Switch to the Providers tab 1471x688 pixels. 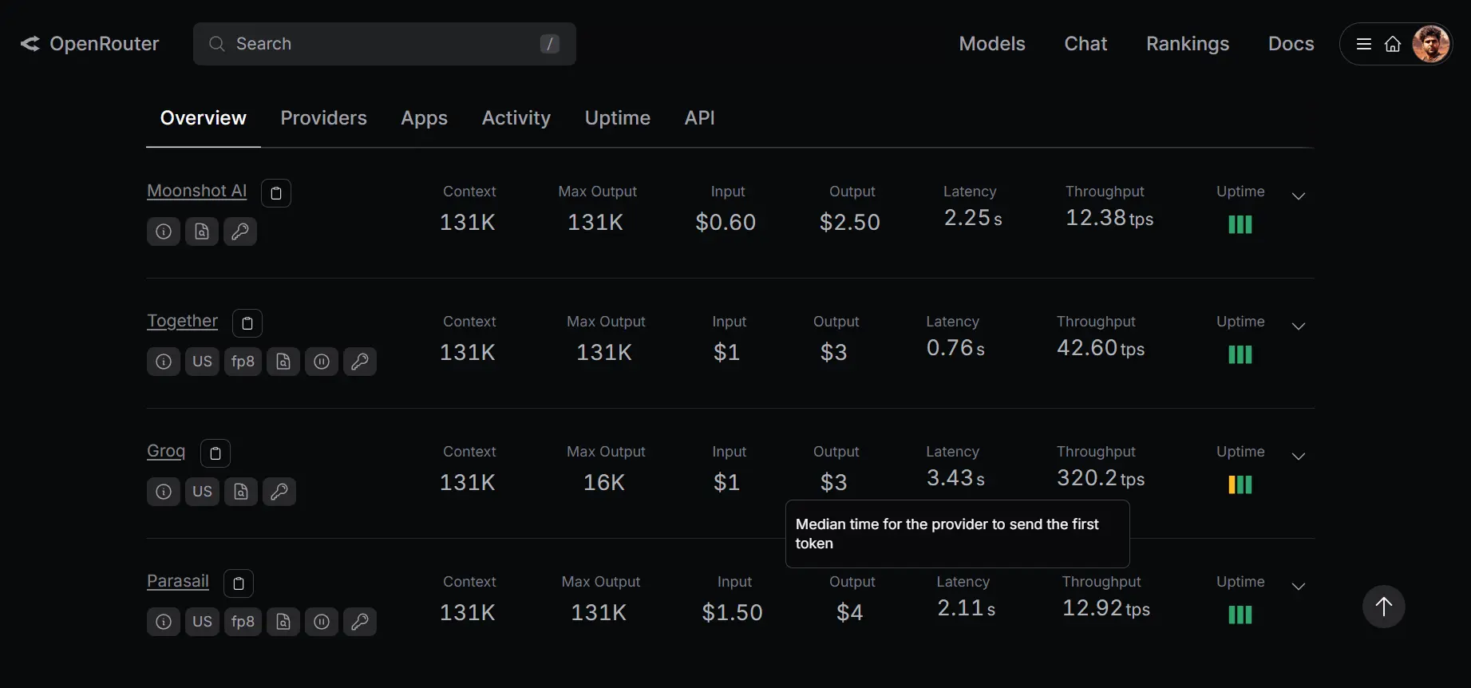(323, 118)
